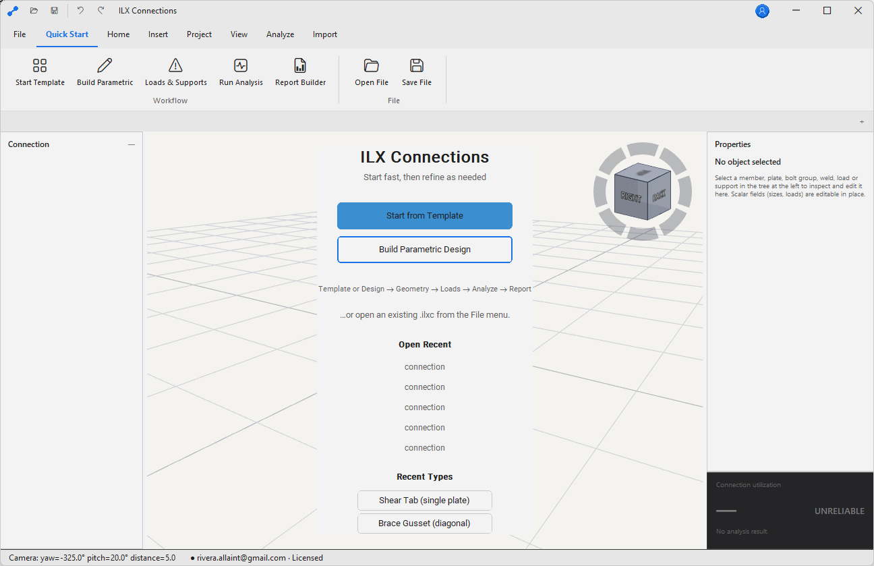Click the RIGHT face of the view cube

pyautogui.click(x=631, y=197)
